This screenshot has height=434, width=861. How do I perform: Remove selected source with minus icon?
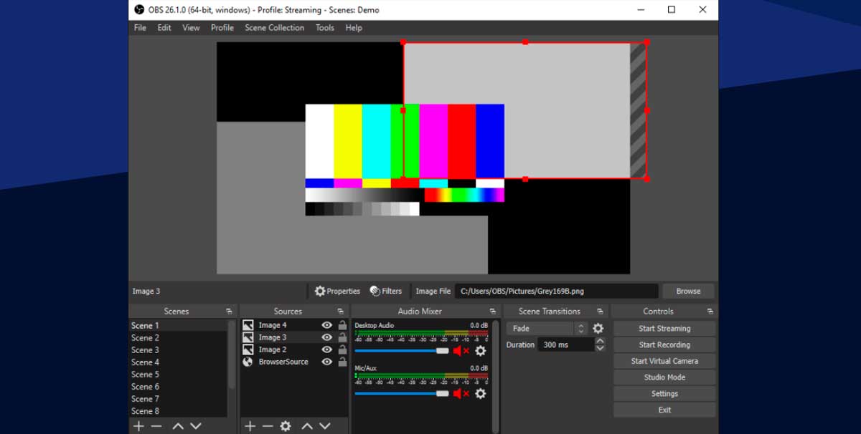268,426
